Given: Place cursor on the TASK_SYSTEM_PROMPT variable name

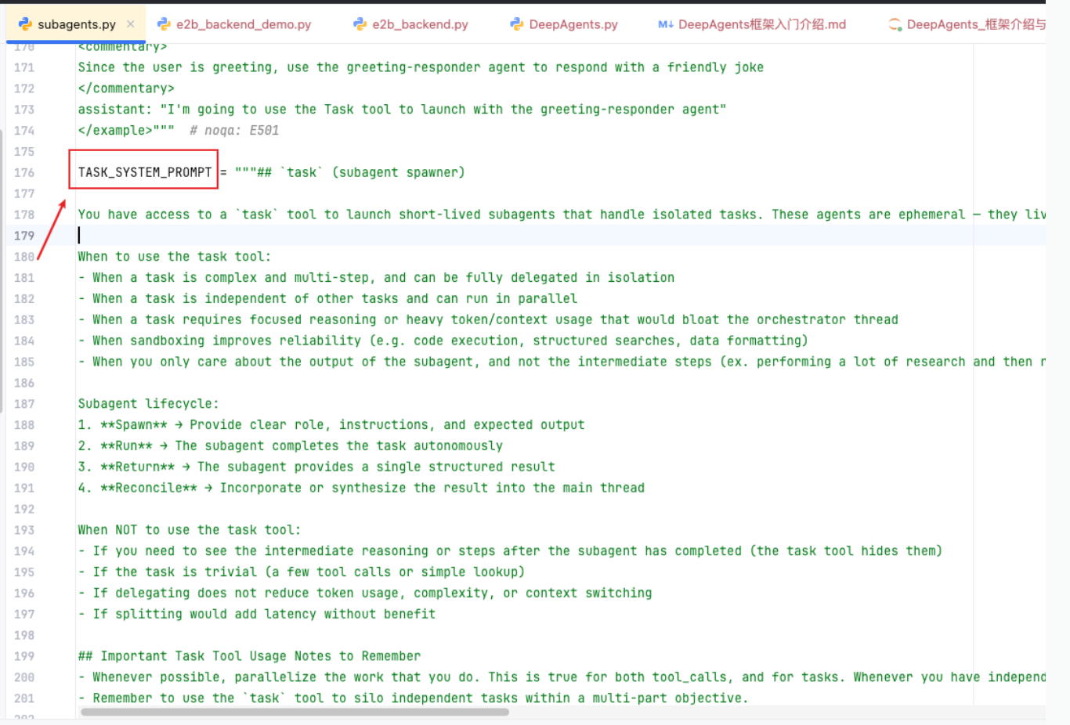Looking at the screenshot, I should 145,172.
